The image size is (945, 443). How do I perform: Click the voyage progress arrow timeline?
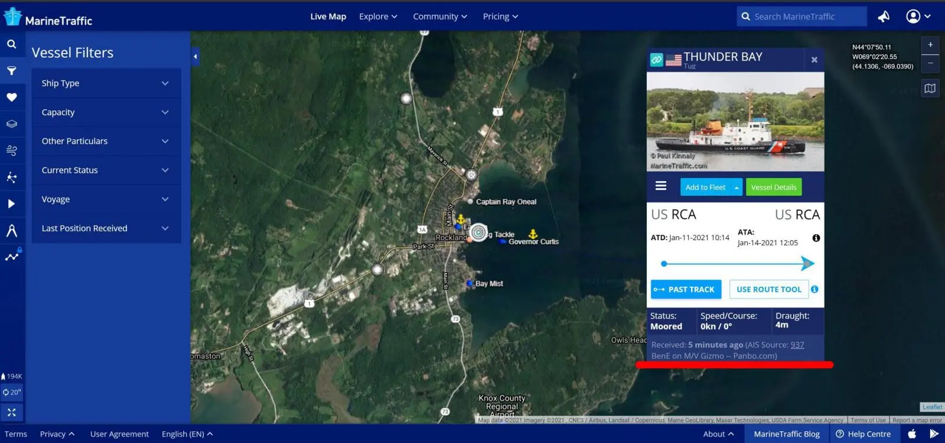[x=738, y=264]
